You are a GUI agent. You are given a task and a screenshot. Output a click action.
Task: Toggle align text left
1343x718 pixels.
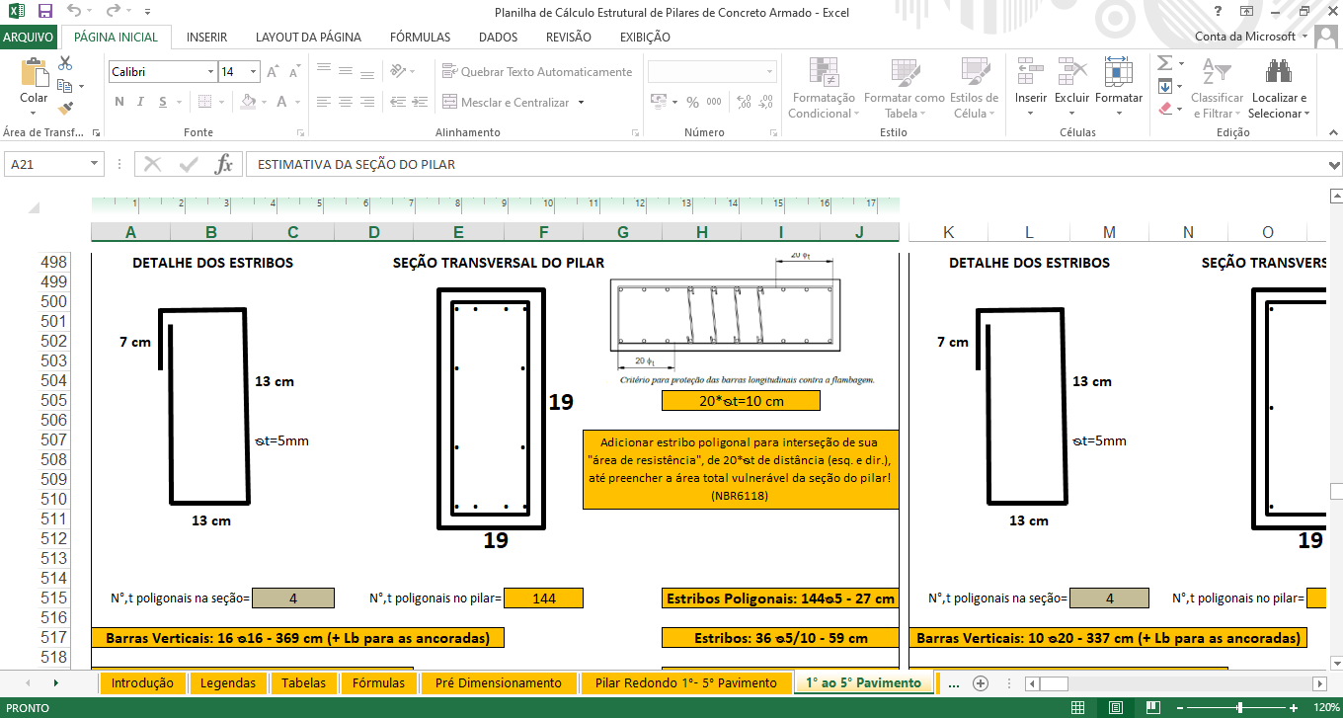pyautogui.click(x=322, y=102)
